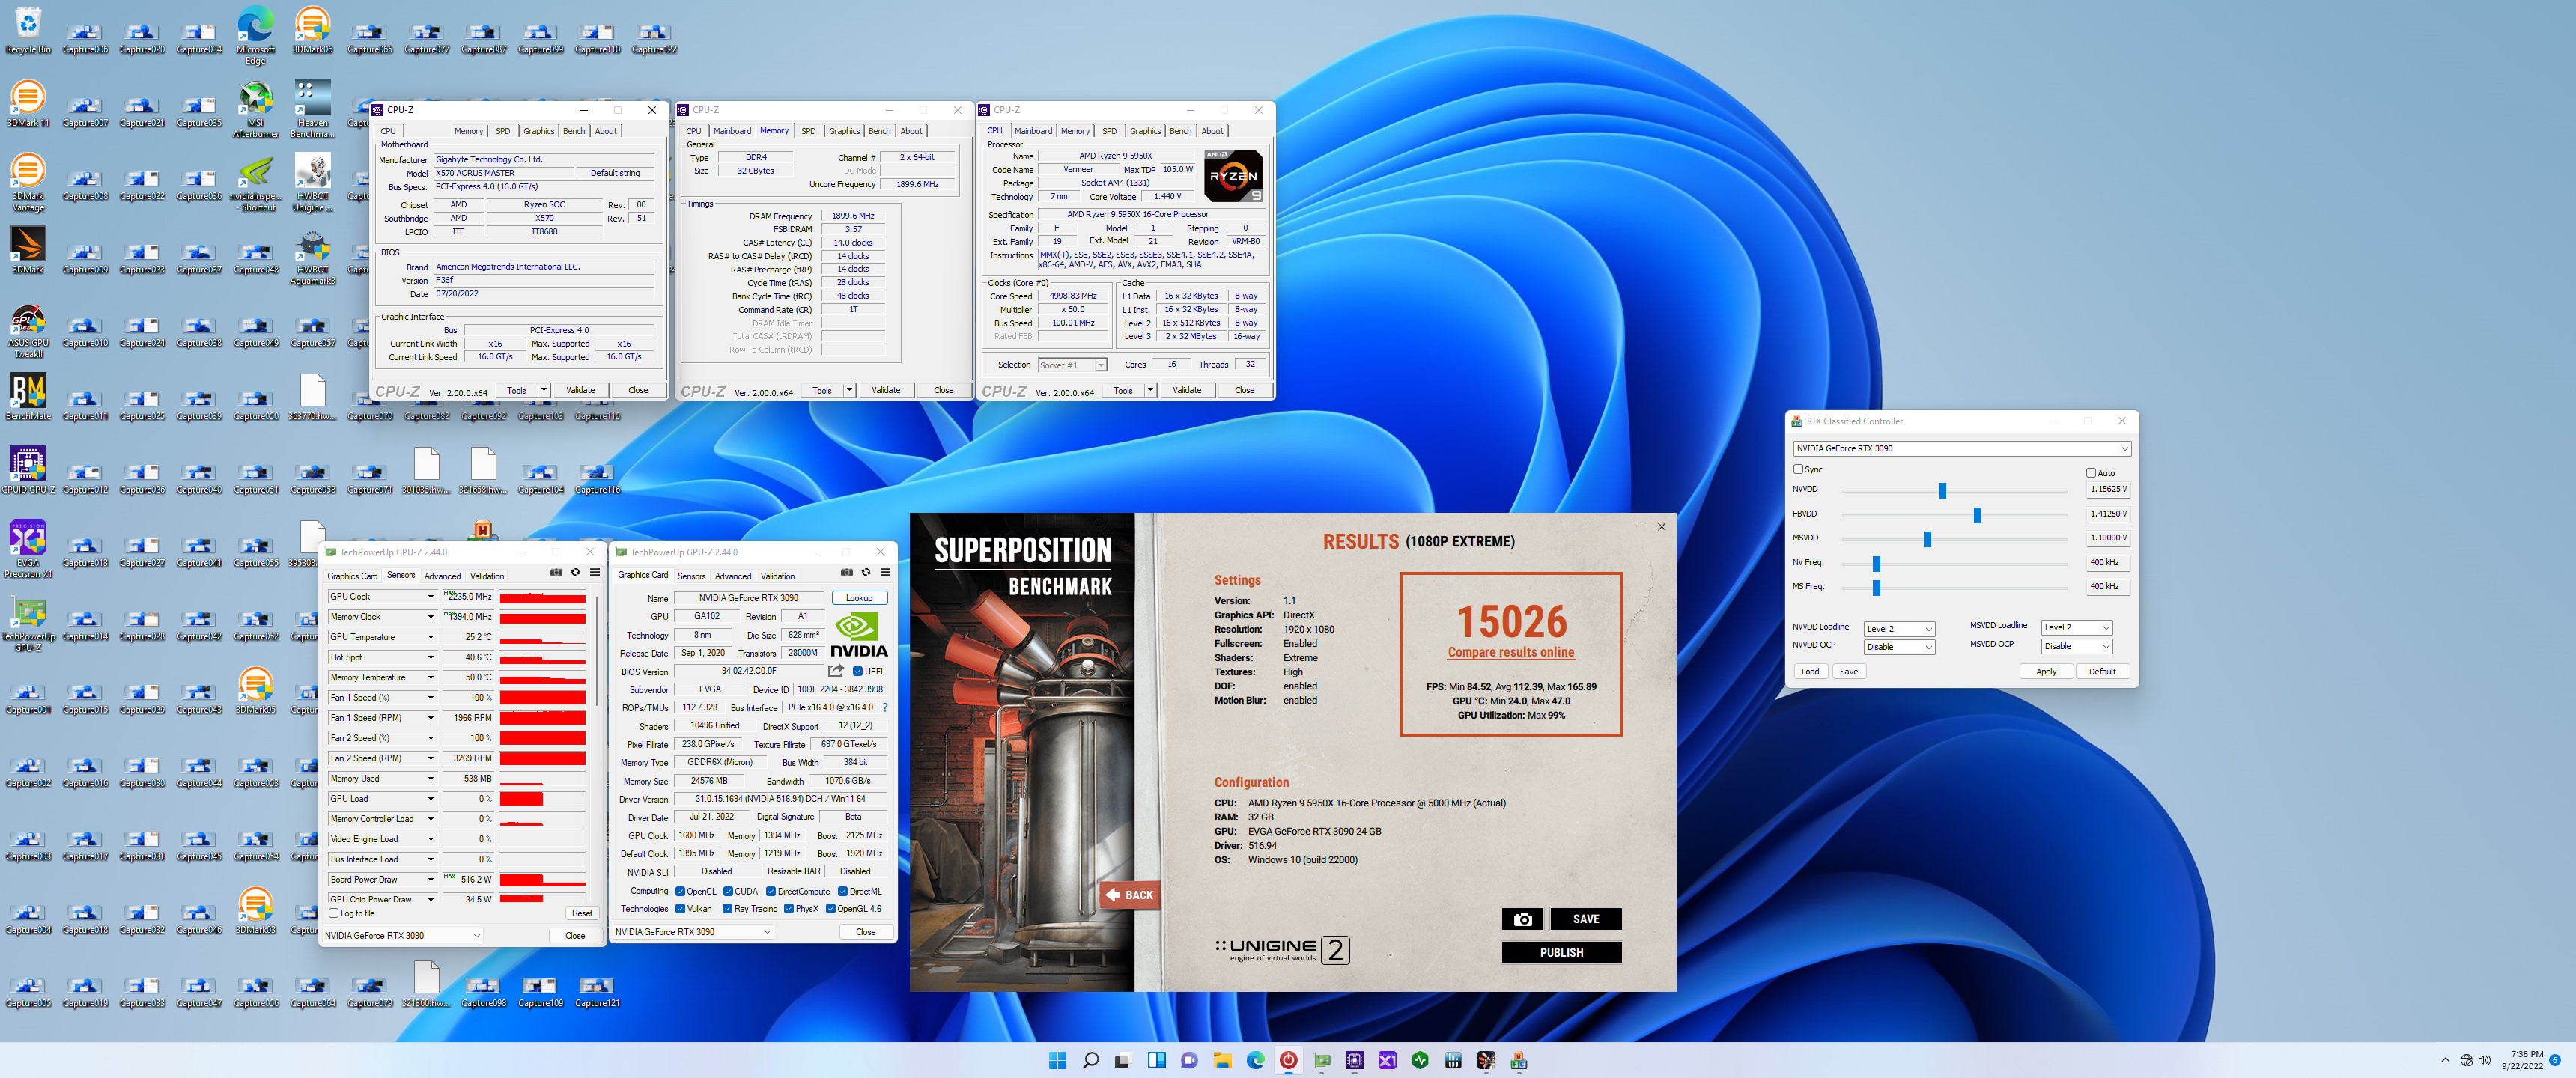
Task: Open the Heaven Benchmark desktop icon
Action: [313, 110]
